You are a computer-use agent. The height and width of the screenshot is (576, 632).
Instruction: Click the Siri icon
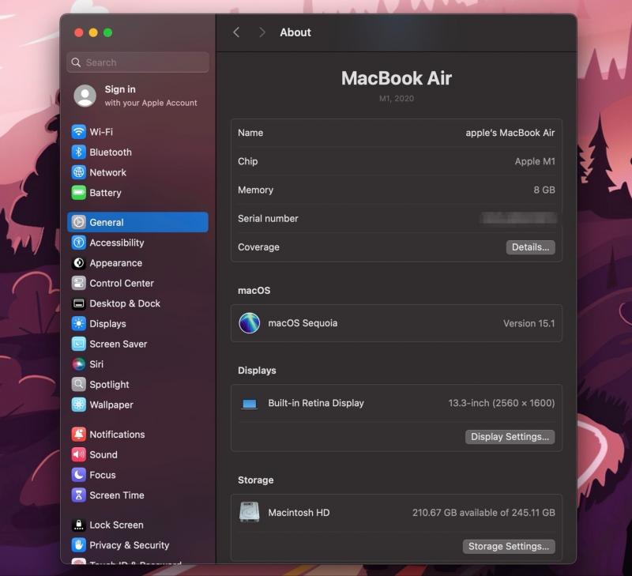(x=78, y=364)
